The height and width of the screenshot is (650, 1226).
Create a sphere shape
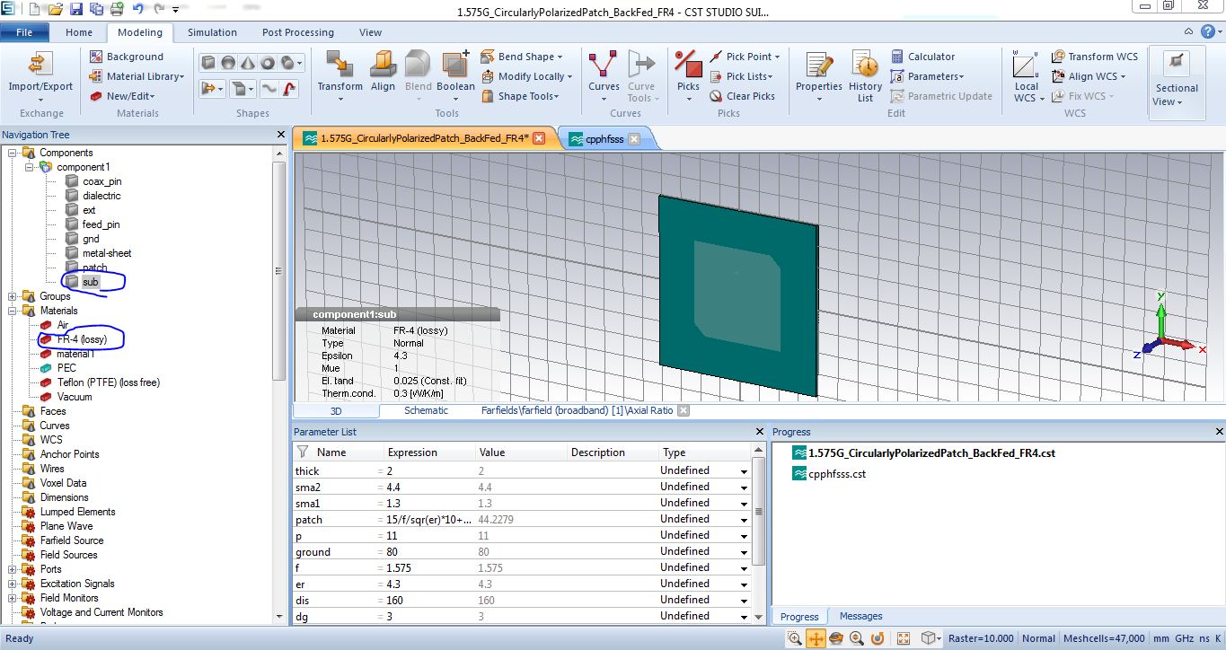228,63
